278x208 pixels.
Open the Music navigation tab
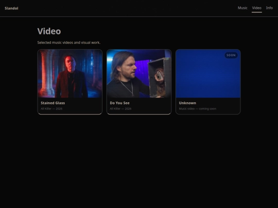pyautogui.click(x=242, y=8)
